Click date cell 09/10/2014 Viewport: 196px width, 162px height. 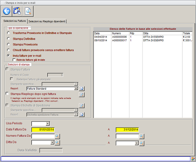point(100,40)
